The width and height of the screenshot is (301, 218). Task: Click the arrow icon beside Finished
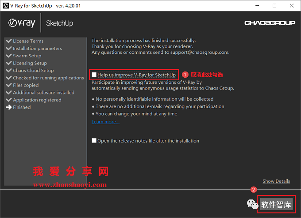(x=9, y=107)
